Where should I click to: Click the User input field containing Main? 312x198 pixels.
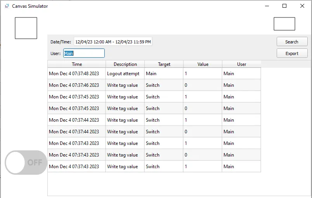tap(84, 53)
